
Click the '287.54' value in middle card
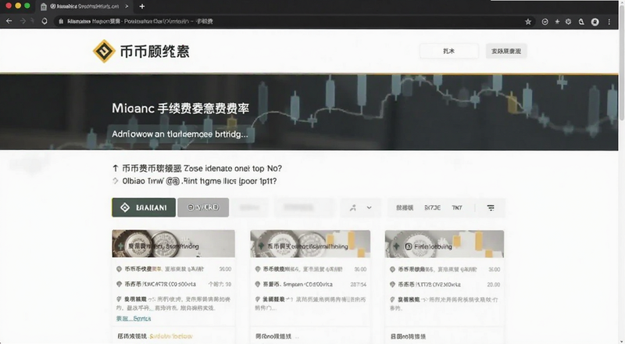(x=359, y=285)
